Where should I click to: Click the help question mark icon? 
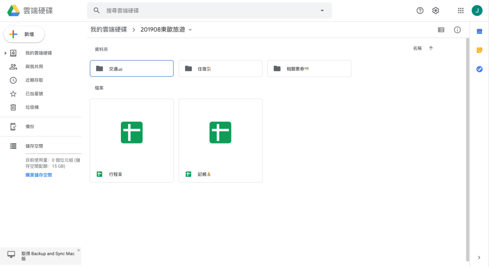tap(420, 10)
